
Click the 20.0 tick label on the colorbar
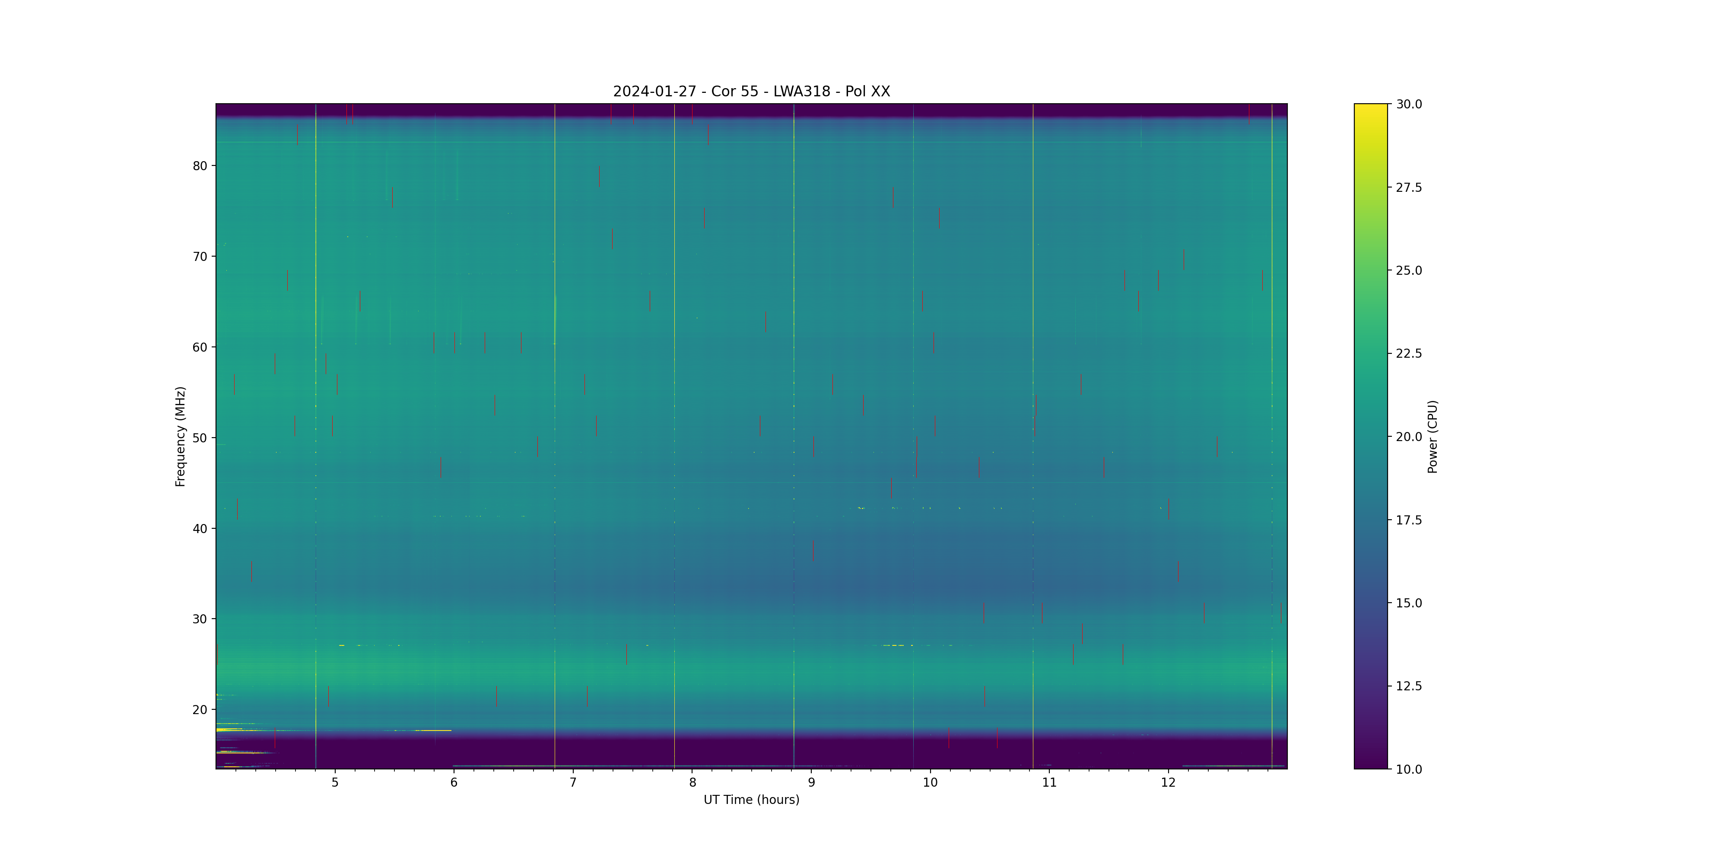click(1409, 437)
